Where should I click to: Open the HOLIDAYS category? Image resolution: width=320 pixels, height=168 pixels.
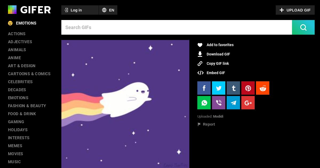(18, 130)
